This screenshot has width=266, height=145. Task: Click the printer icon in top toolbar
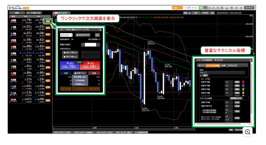coord(232,7)
